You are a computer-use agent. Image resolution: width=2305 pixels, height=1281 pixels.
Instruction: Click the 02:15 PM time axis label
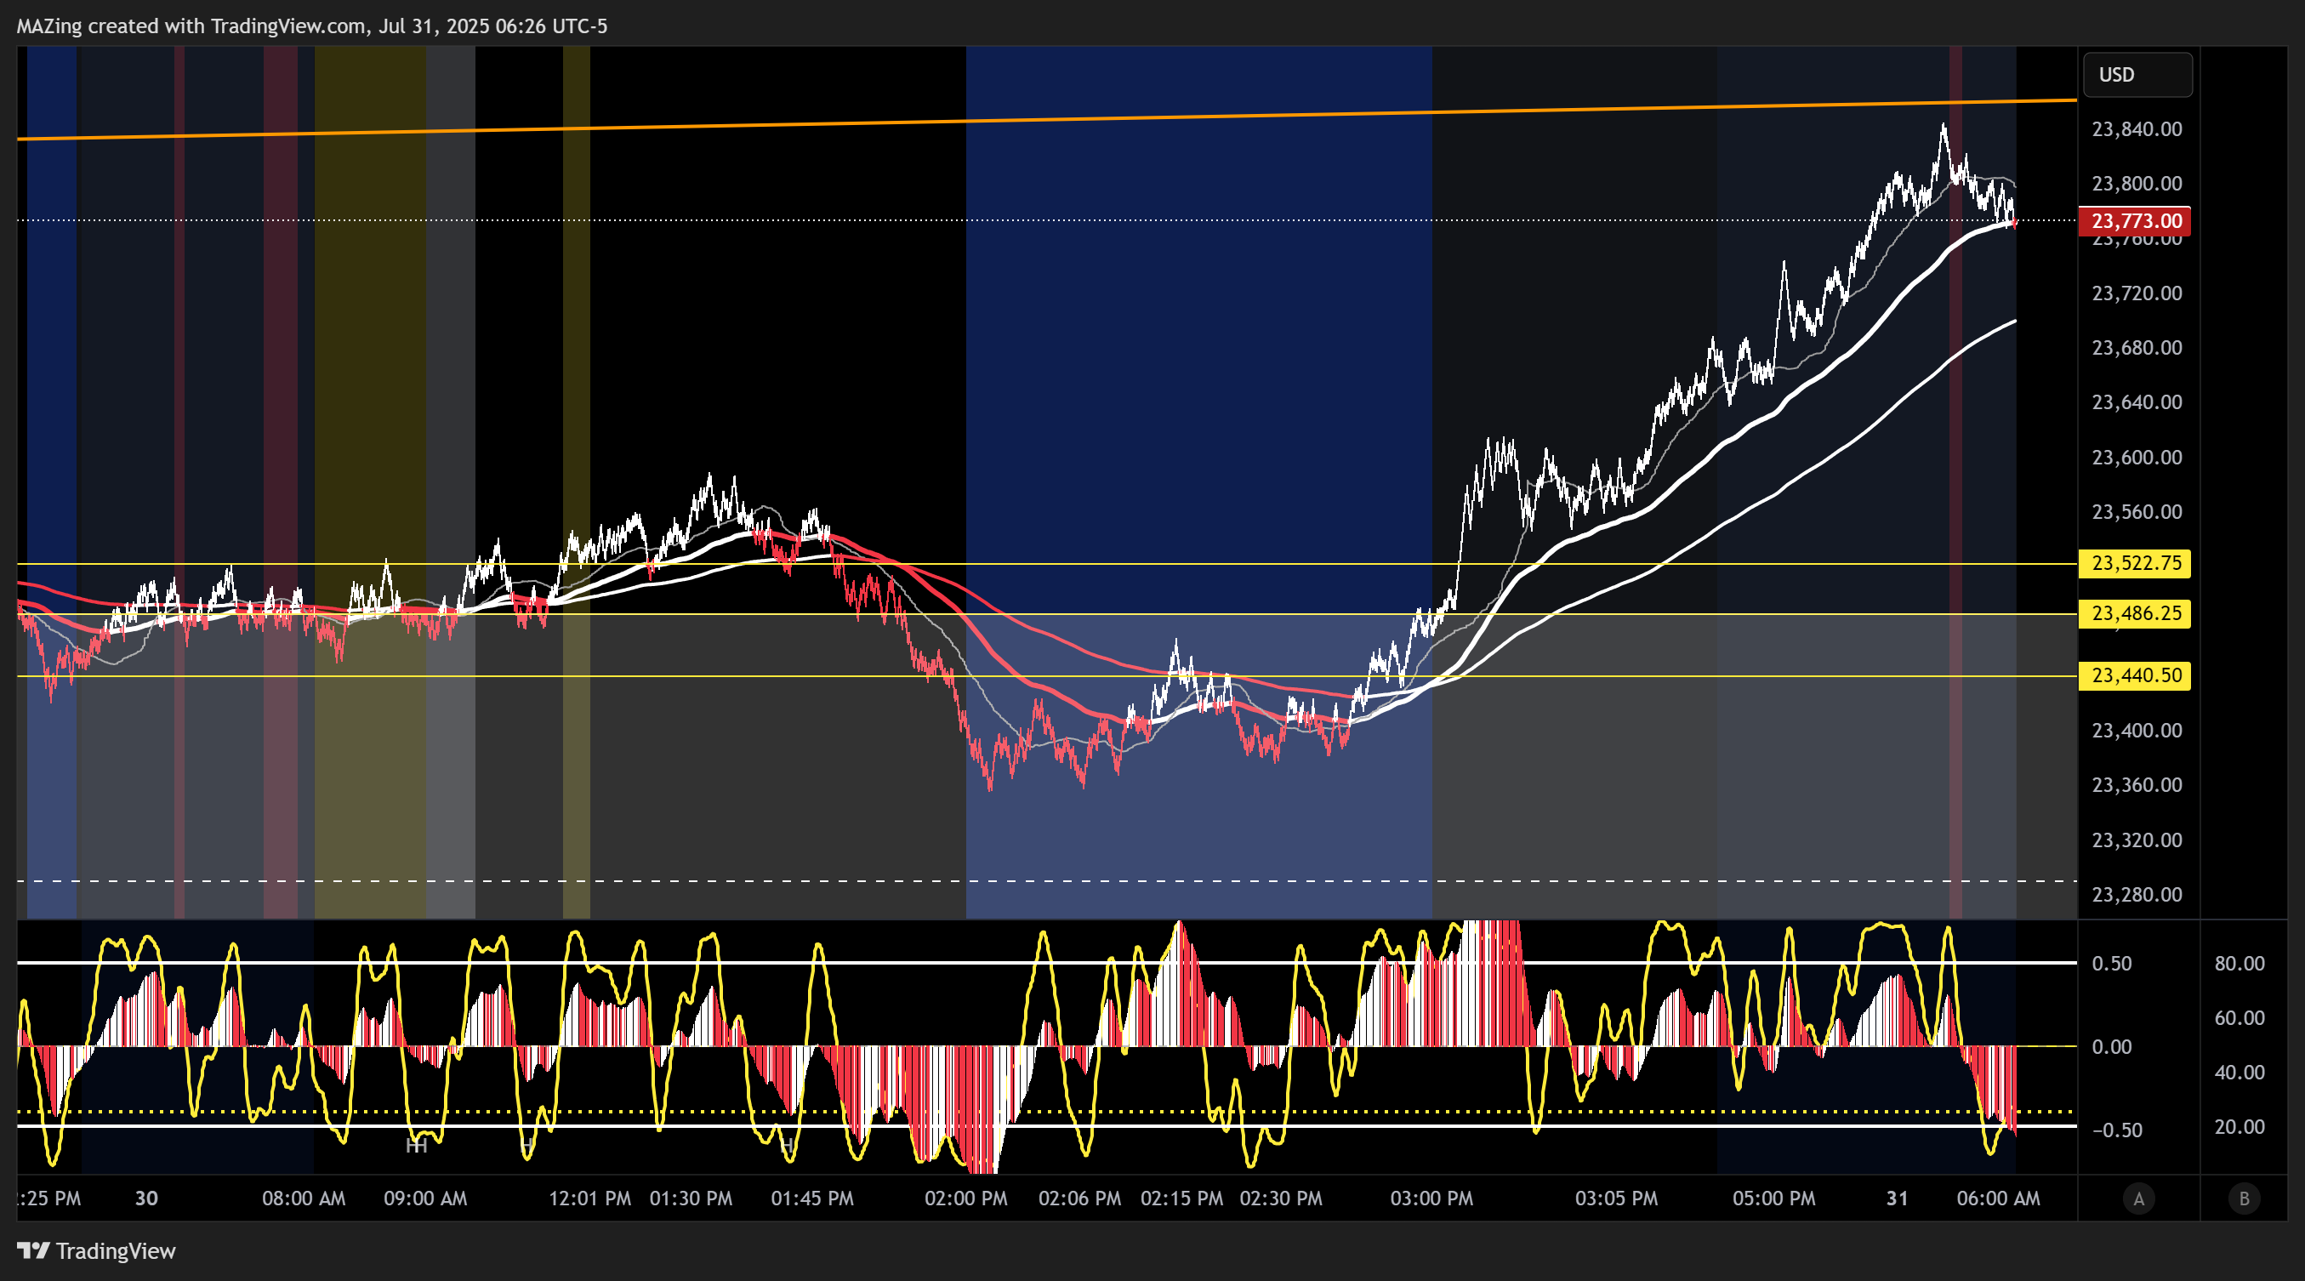tap(1182, 1198)
